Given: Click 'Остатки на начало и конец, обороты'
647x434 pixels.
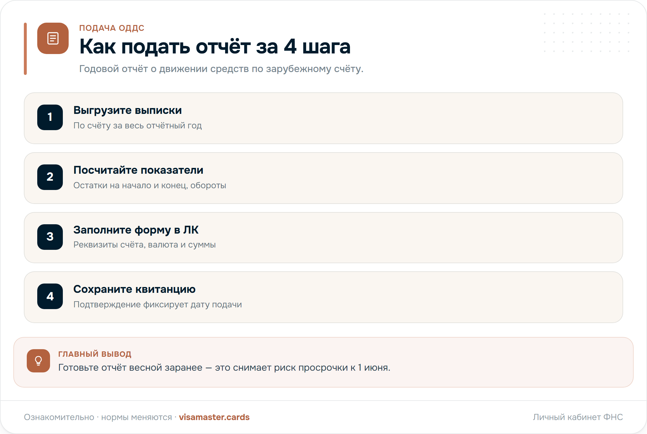Looking at the screenshot, I should pyautogui.click(x=150, y=185).
